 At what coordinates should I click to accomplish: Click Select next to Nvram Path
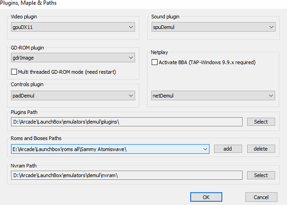point(261,175)
